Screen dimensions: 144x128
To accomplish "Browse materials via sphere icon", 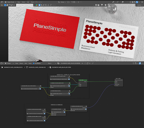I will coord(59,63).
